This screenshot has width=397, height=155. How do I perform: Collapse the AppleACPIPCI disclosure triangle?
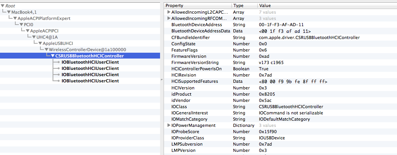point(27,31)
